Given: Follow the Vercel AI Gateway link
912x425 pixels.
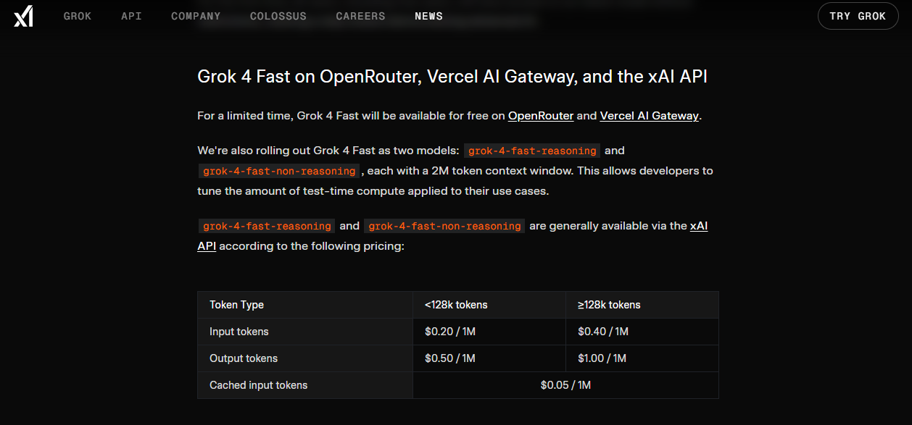Looking at the screenshot, I should point(650,116).
